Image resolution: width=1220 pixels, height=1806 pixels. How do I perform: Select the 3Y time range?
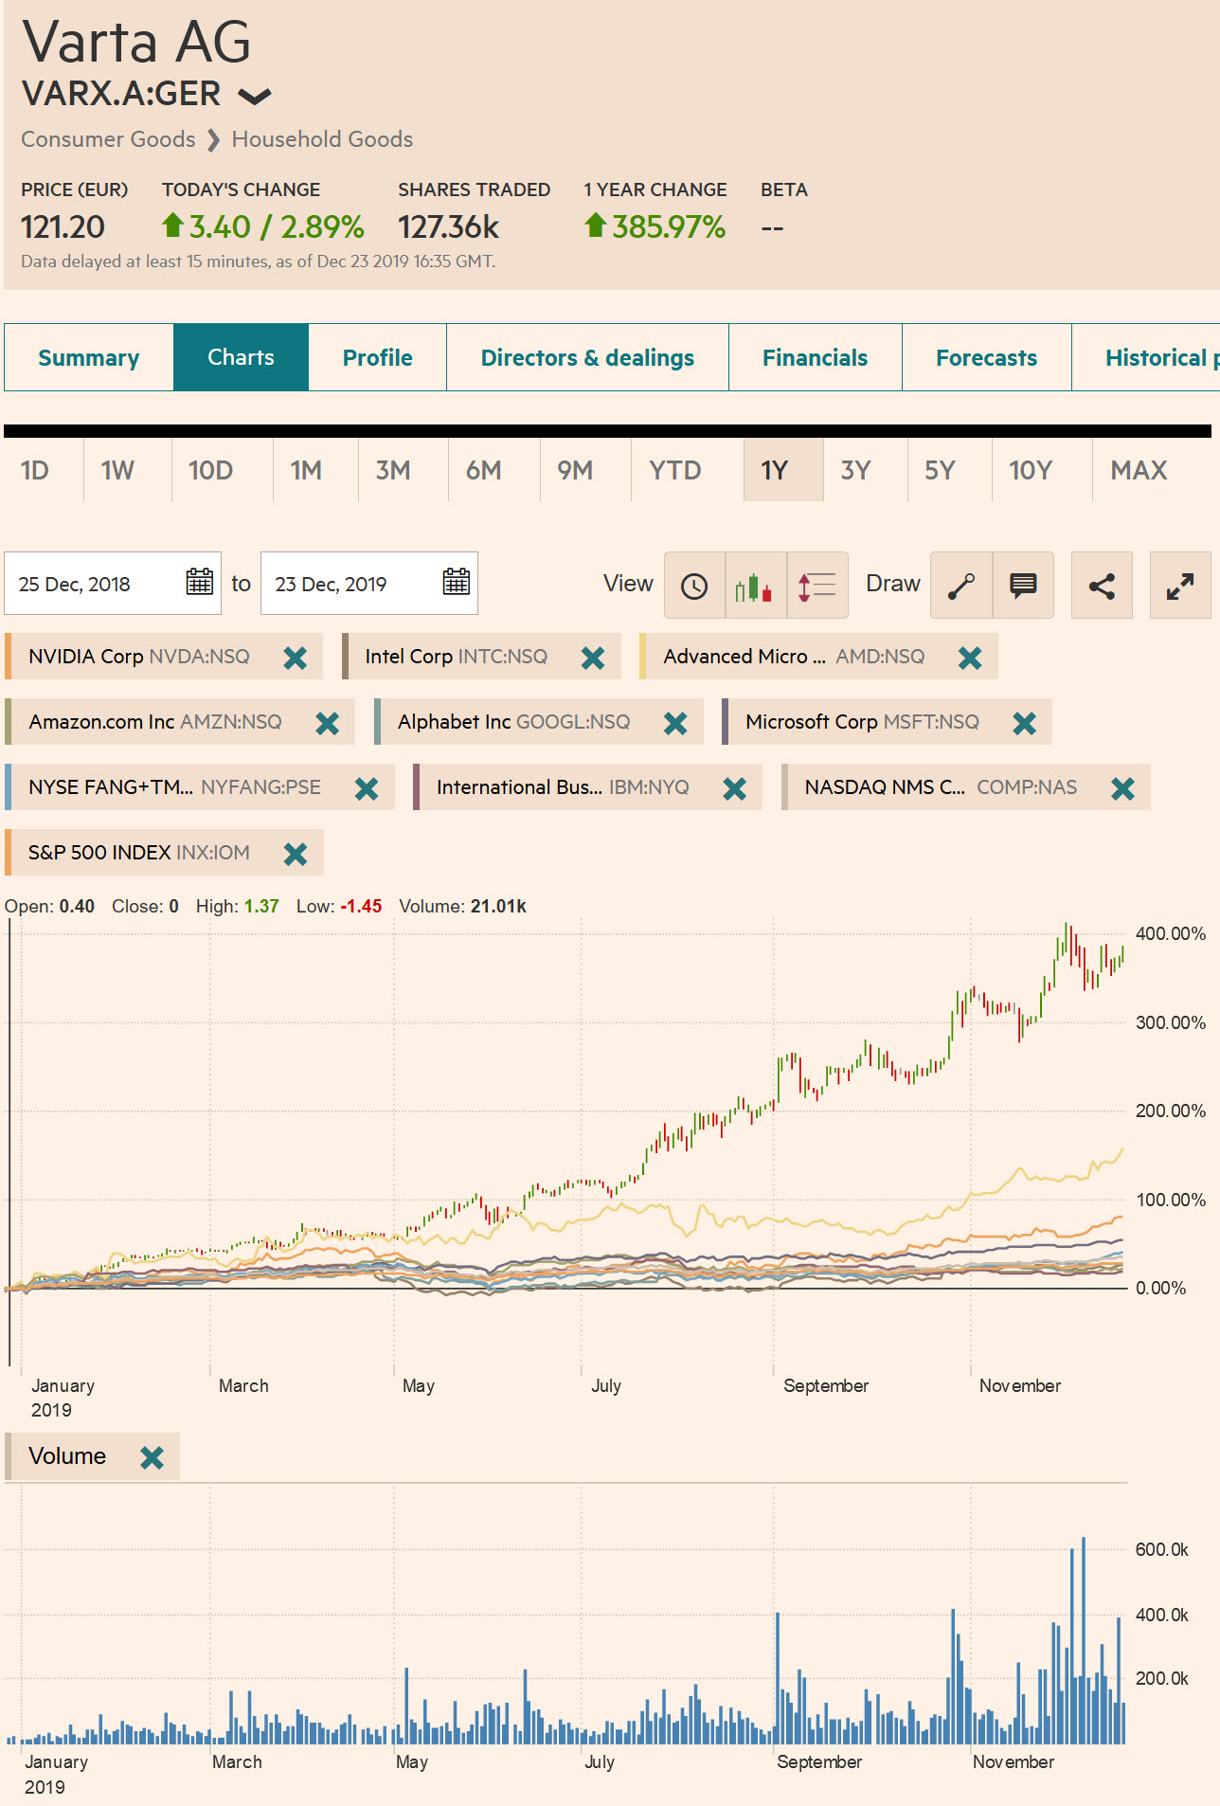[855, 471]
